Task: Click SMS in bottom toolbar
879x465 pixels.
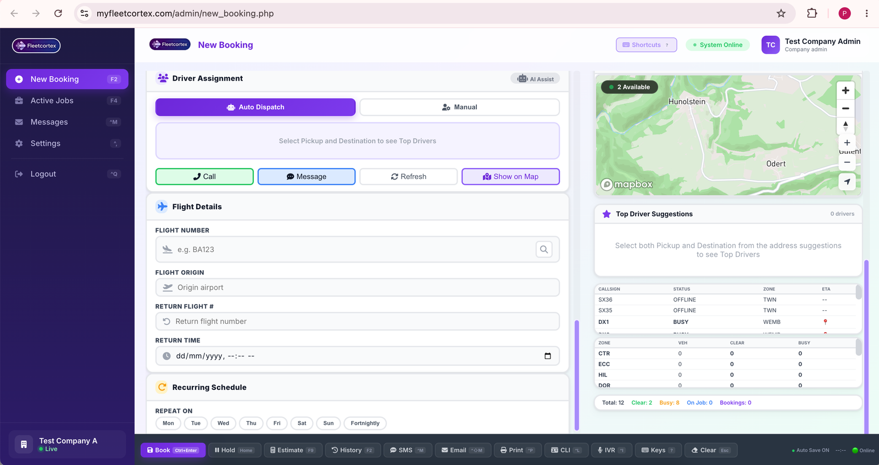Action: pyautogui.click(x=407, y=450)
